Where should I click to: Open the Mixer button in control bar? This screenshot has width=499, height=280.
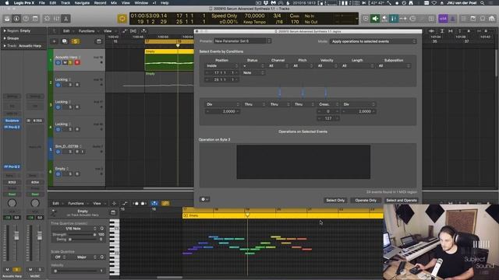click(56, 19)
